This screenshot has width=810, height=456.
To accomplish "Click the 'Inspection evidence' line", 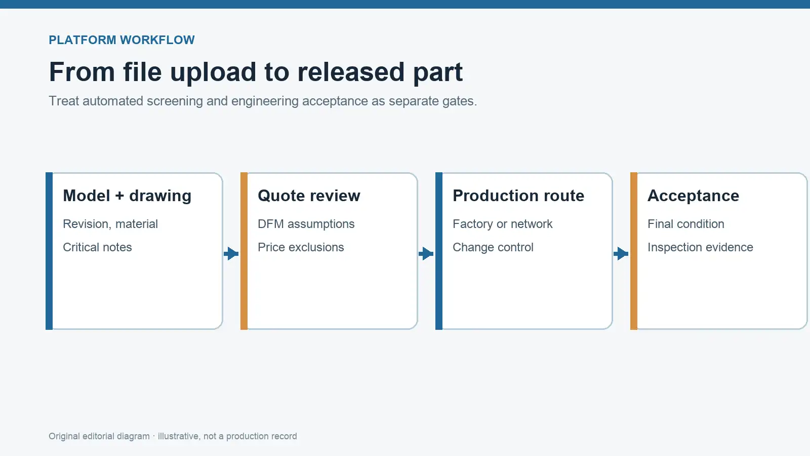I will tap(700, 247).
